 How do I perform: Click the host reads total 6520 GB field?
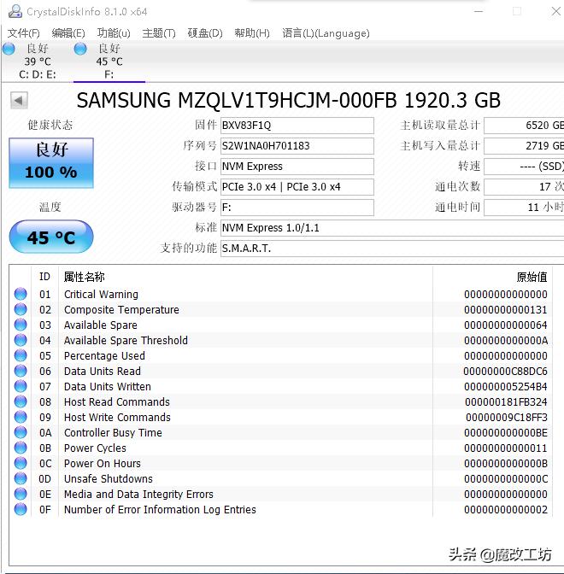coord(524,126)
